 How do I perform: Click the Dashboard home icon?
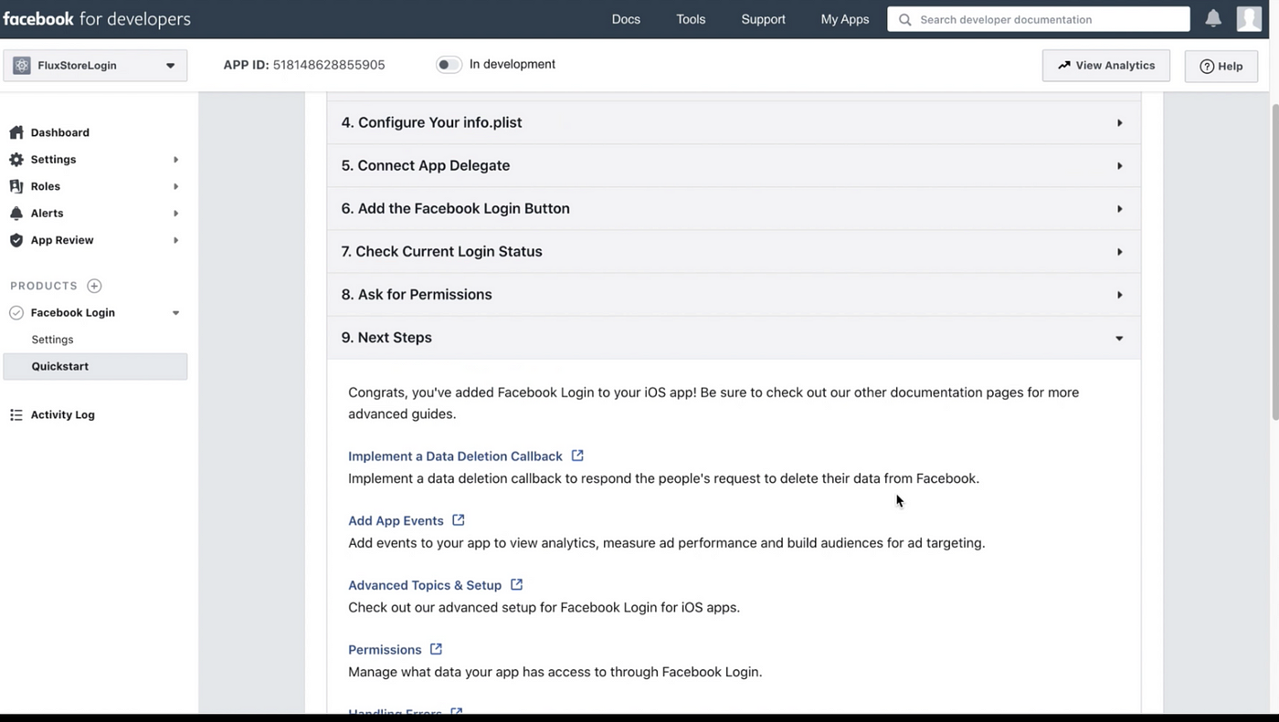coord(16,132)
